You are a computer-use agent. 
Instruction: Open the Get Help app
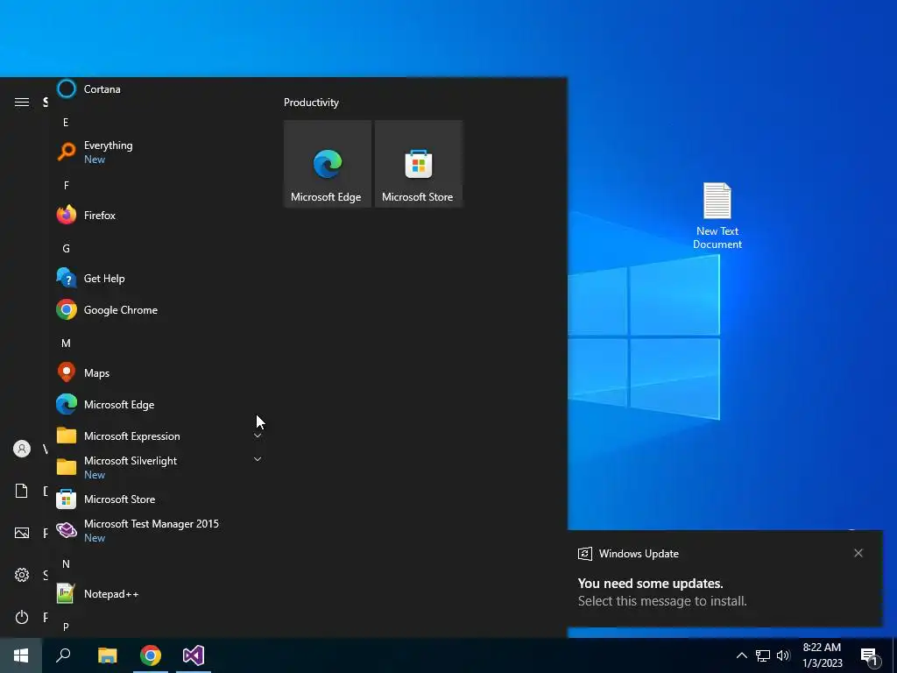pyautogui.click(x=158, y=278)
